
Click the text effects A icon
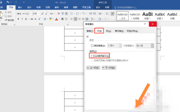coord(45,19)
